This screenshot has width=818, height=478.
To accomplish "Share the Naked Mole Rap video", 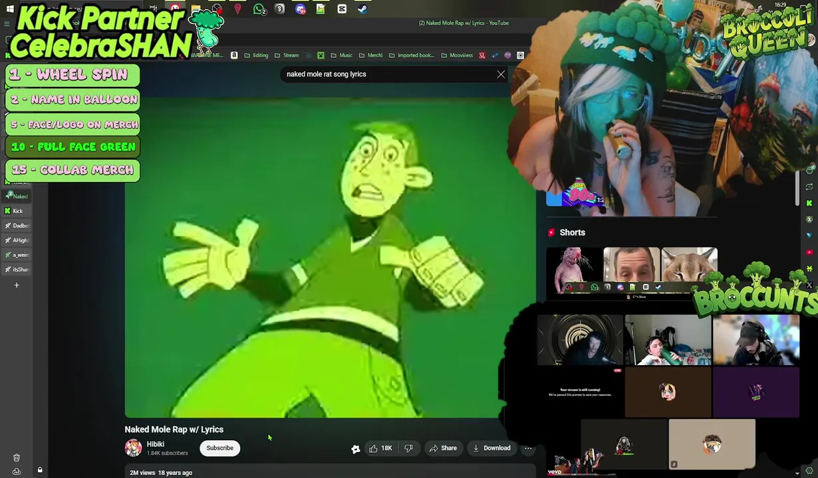I will pyautogui.click(x=443, y=448).
